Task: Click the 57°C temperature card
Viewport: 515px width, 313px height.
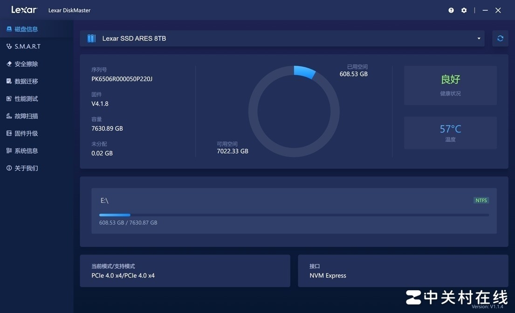Action: [450, 132]
